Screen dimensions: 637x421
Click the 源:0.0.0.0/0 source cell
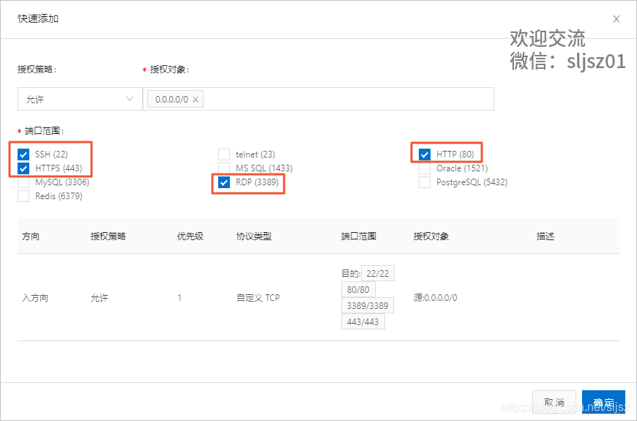click(x=435, y=298)
